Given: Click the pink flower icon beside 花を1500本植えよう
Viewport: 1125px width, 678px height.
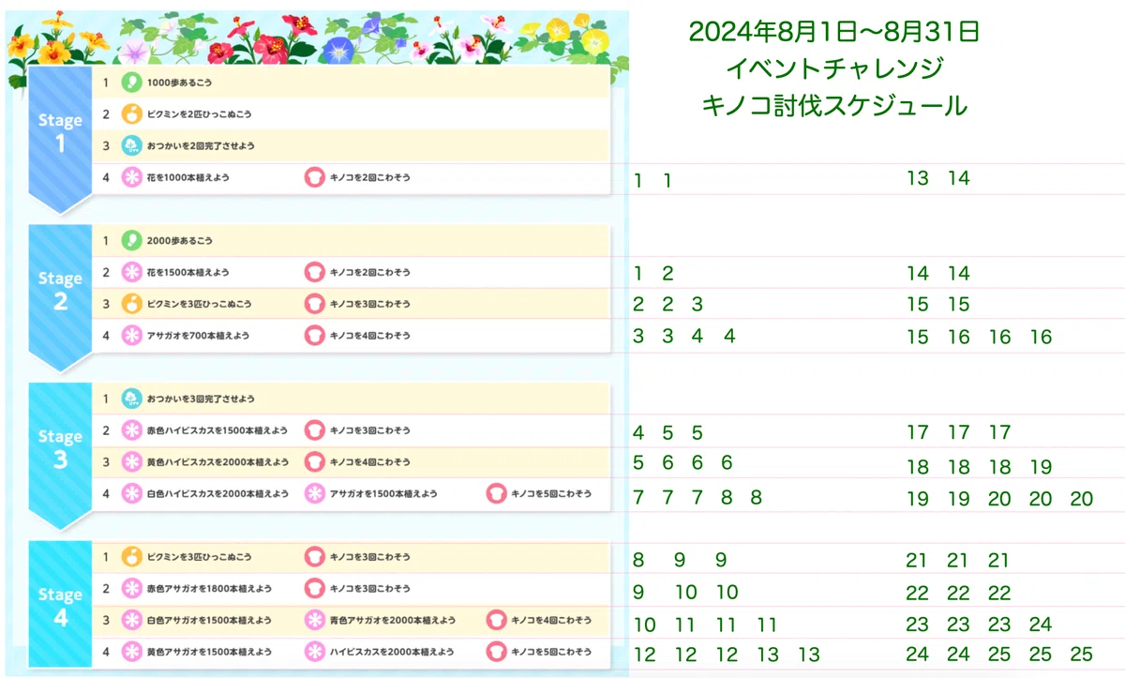Looking at the screenshot, I should tap(132, 273).
